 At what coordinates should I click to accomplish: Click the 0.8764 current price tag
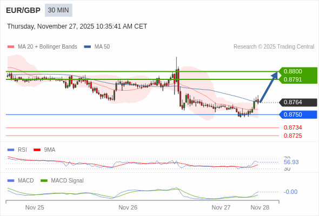[298, 102]
